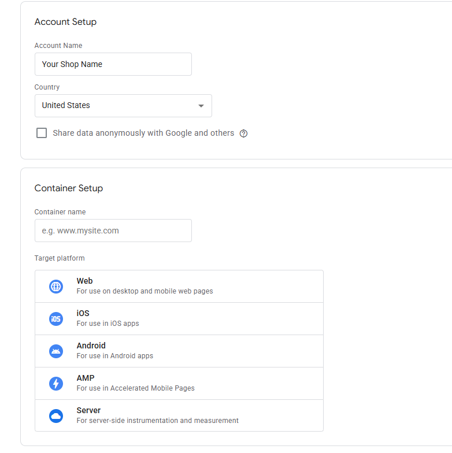Viewport: 452px width, 453px height.
Task: Click the Server cloud icon
Action: (56, 416)
